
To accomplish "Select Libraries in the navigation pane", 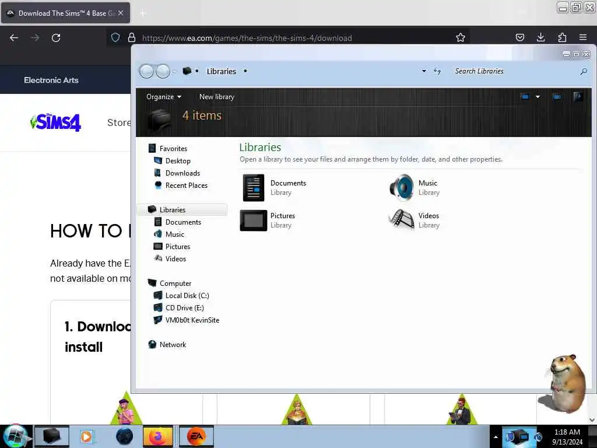I will pos(182,209).
